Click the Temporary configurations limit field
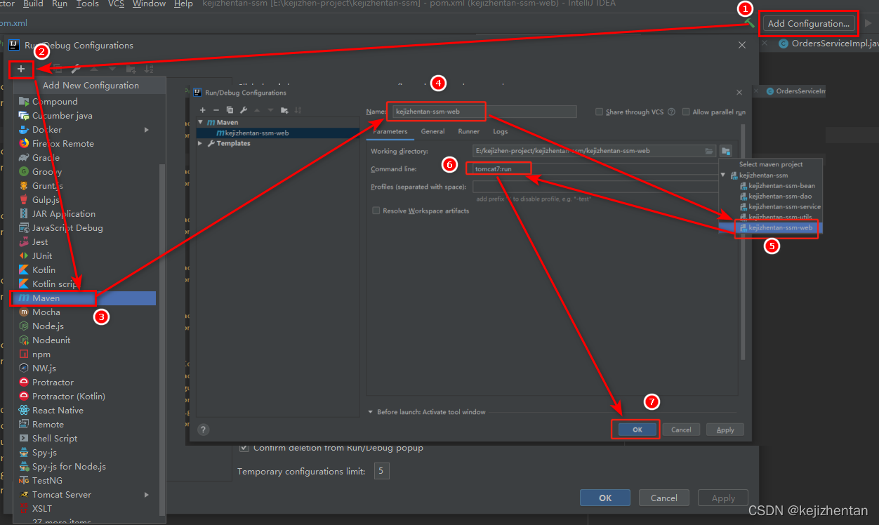879x525 pixels. click(x=382, y=471)
